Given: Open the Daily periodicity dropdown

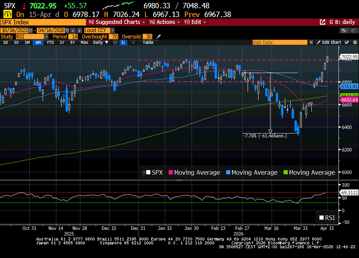Looking at the screenshot, I should tap(100, 42).
